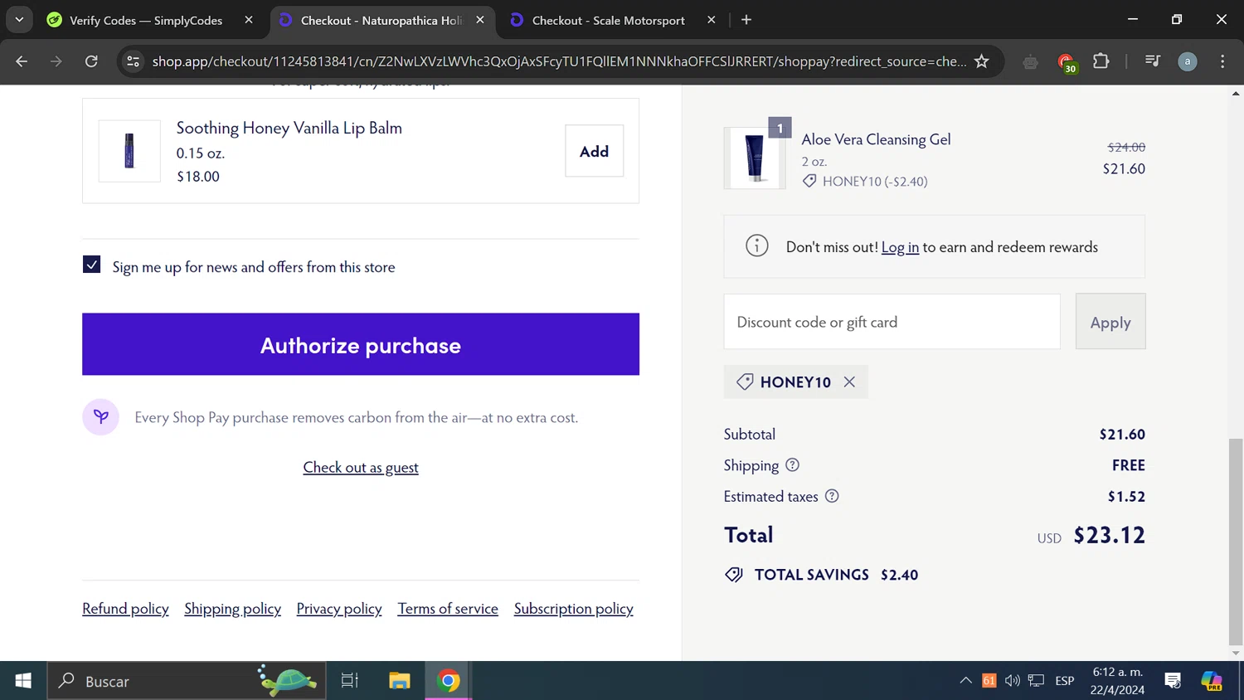Open the red extension with badge 30
Viewport: 1244px width, 700px height.
click(1067, 62)
